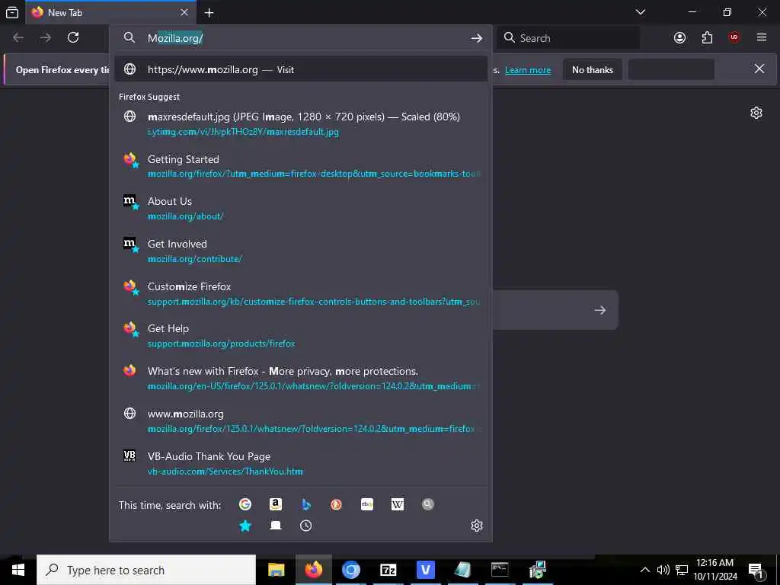
Task: Search this time with eBay
Action: pyautogui.click(x=367, y=504)
